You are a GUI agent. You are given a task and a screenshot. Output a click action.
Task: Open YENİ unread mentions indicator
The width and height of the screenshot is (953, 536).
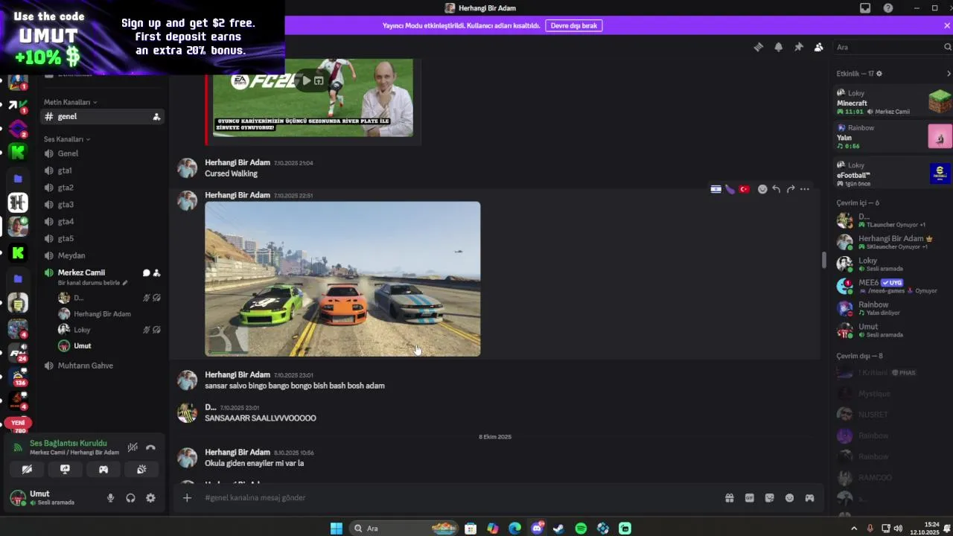coord(18,423)
